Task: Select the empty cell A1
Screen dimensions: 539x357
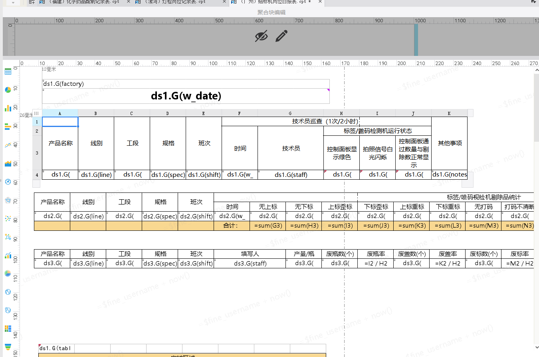Action: pos(60,121)
